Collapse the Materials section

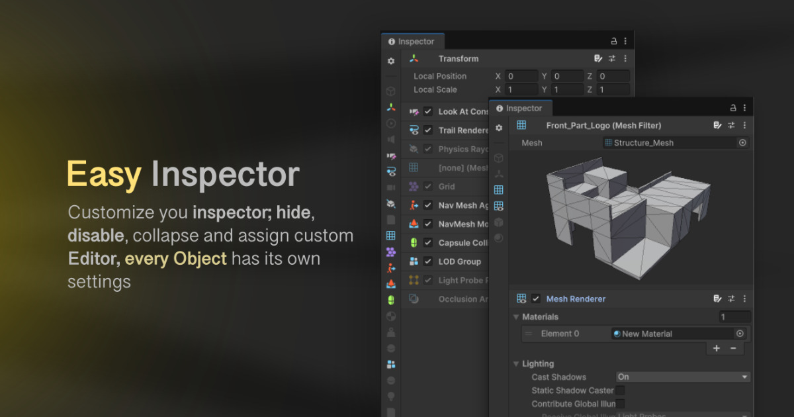point(515,317)
